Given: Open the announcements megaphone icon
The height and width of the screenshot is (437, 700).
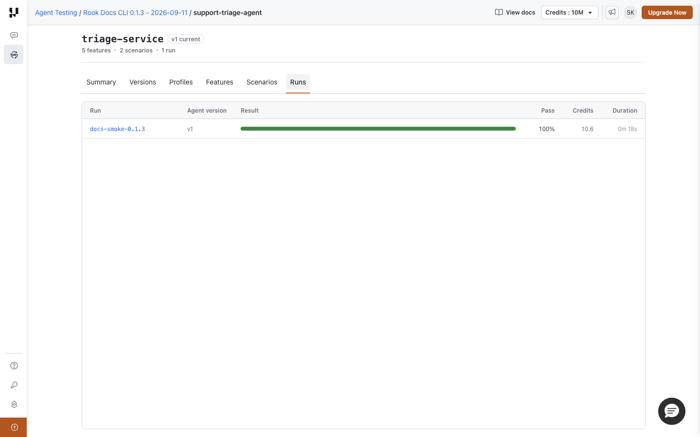Looking at the screenshot, I should click(612, 12).
